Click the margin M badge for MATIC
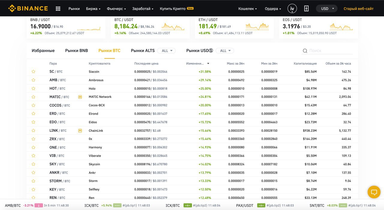Image resolution: width=384 pixels, height=210 pixels. coord(80,97)
